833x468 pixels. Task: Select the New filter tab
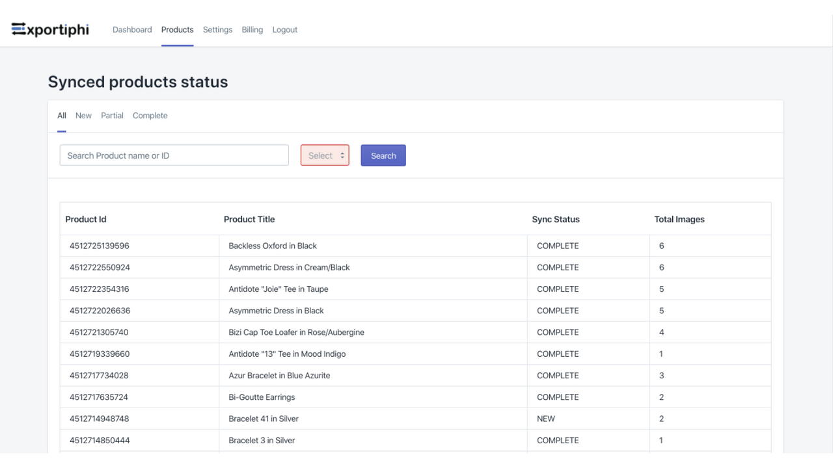83,115
